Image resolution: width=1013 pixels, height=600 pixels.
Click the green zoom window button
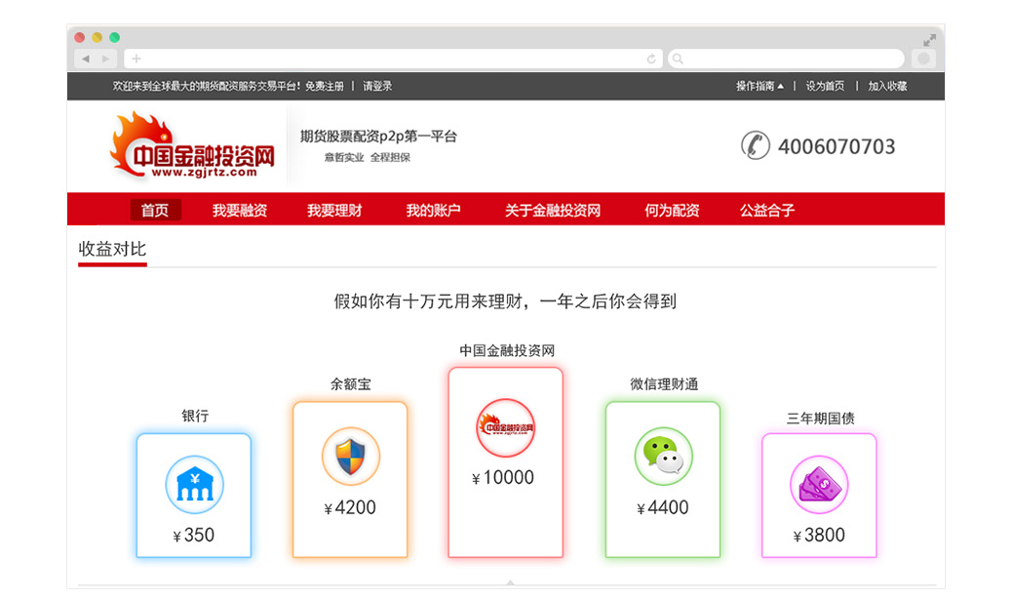coord(114,37)
